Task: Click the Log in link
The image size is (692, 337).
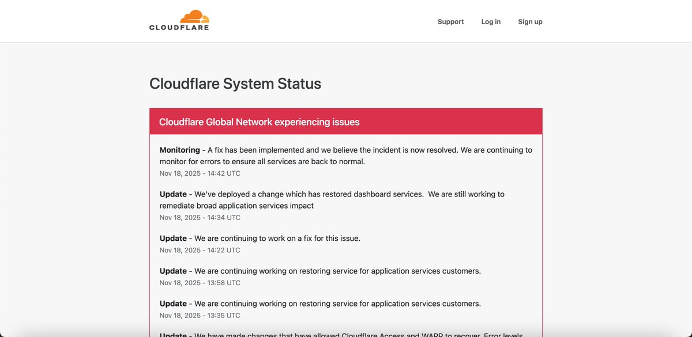Action: coord(490,21)
